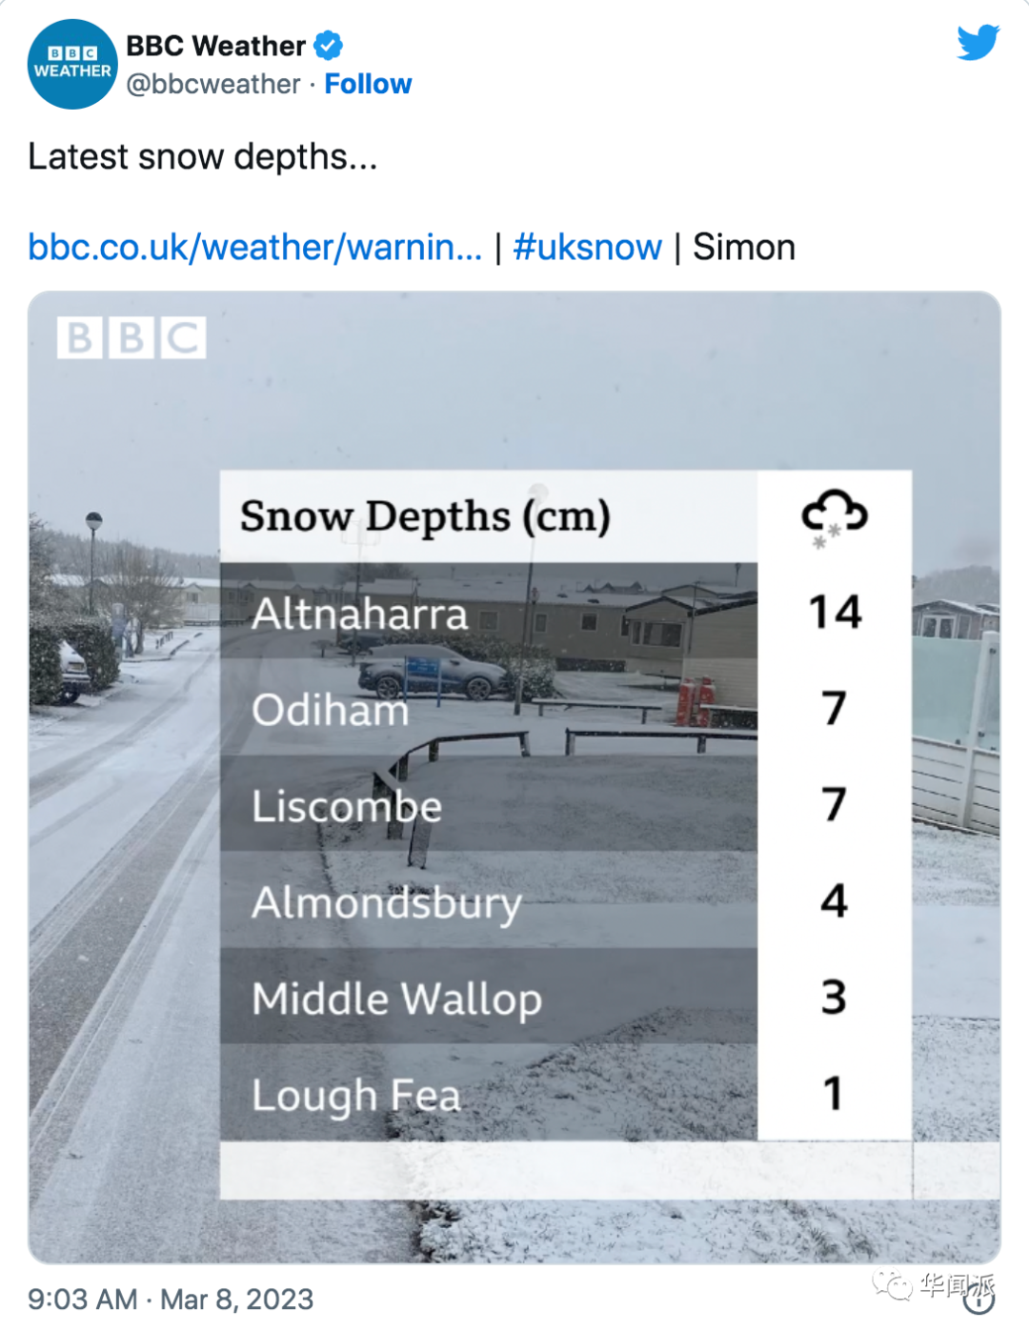1029x1331 pixels.
Task: Open the #uksnow hashtag
Action: point(587,247)
